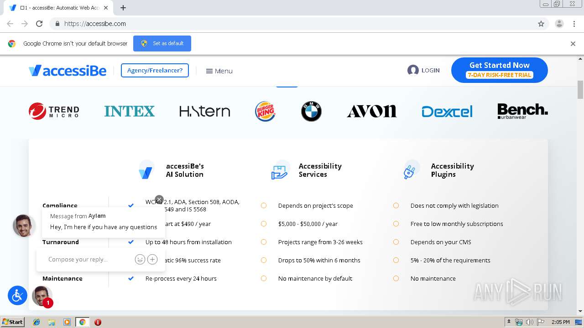
Task: Click the Bench urbanwear logo
Action: 522,111
